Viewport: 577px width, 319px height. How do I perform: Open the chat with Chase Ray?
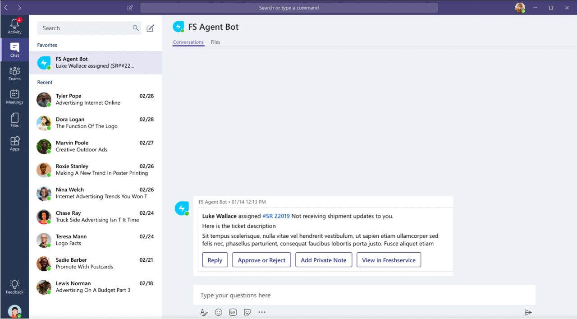(96, 217)
